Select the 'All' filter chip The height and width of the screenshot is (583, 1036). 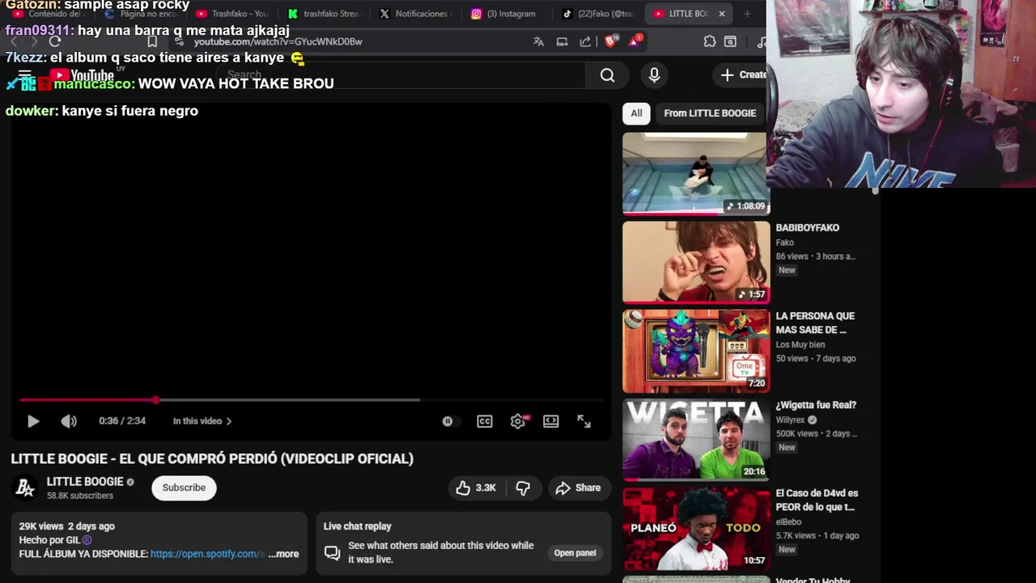point(636,113)
